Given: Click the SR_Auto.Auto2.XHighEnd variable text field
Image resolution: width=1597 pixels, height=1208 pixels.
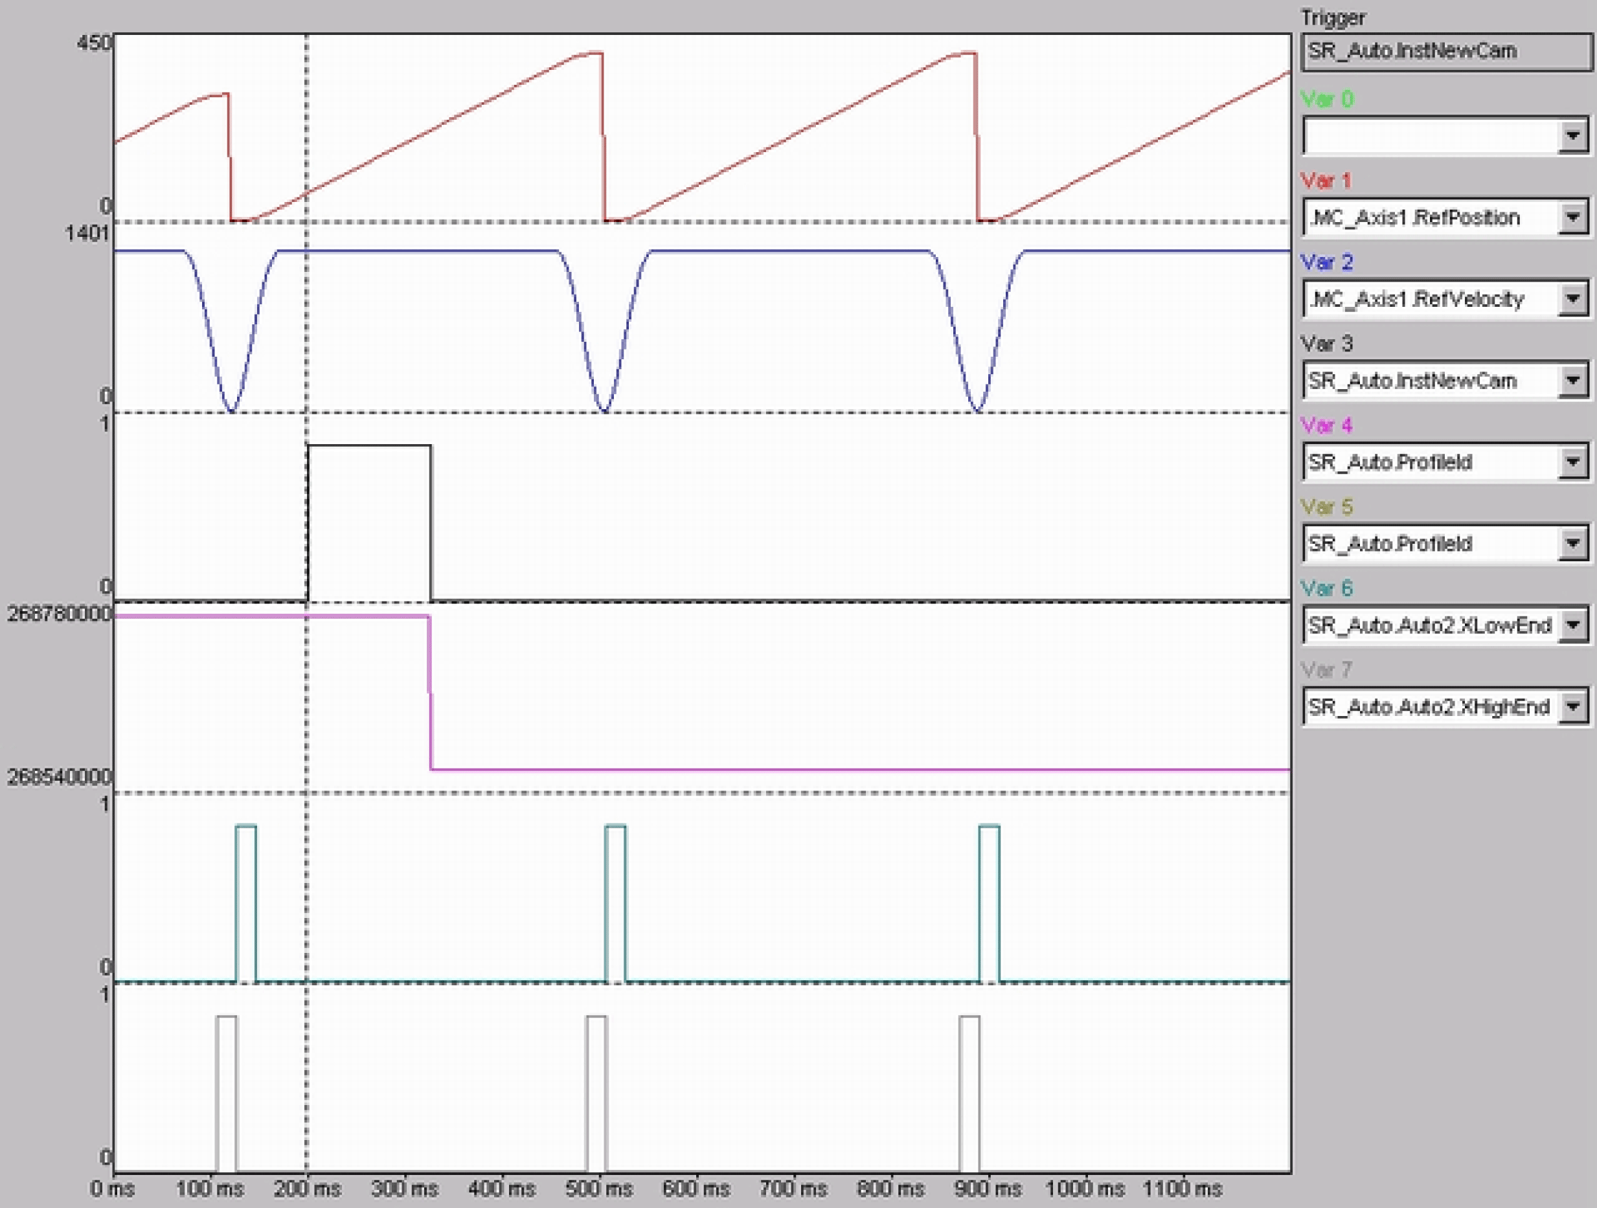Looking at the screenshot, I should point(1429,706).
